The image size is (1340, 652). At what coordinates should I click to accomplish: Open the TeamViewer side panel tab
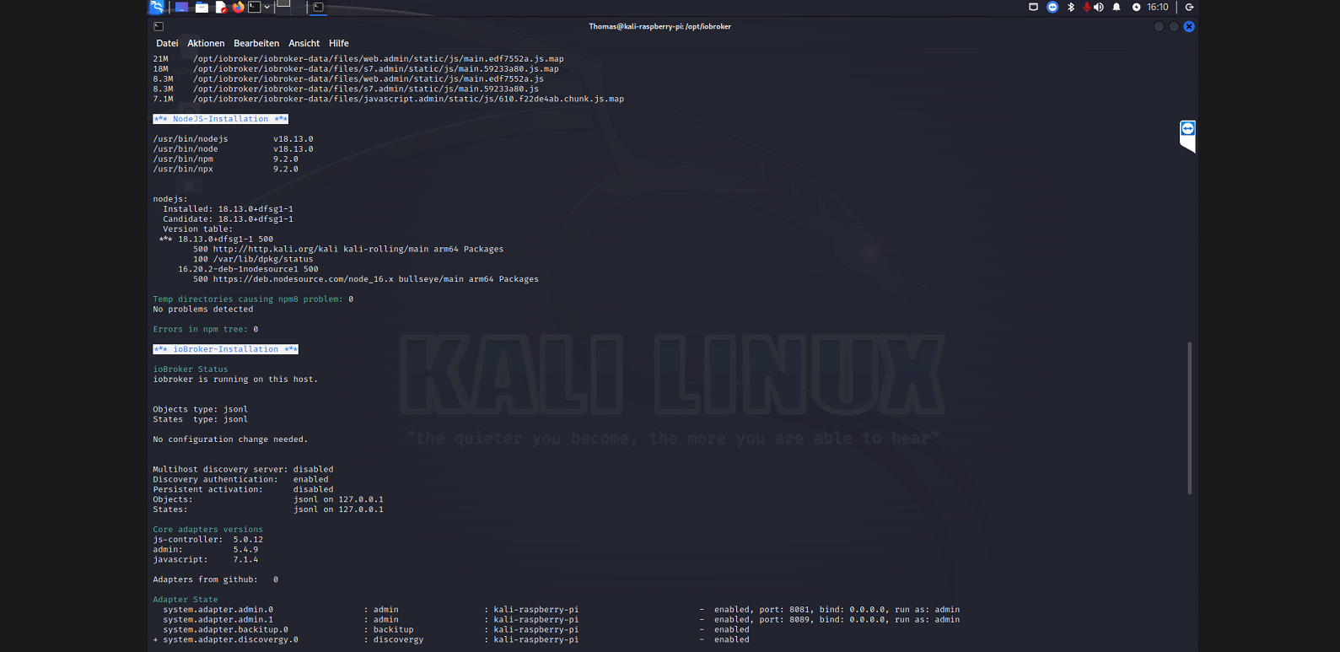click(1187, 136)
